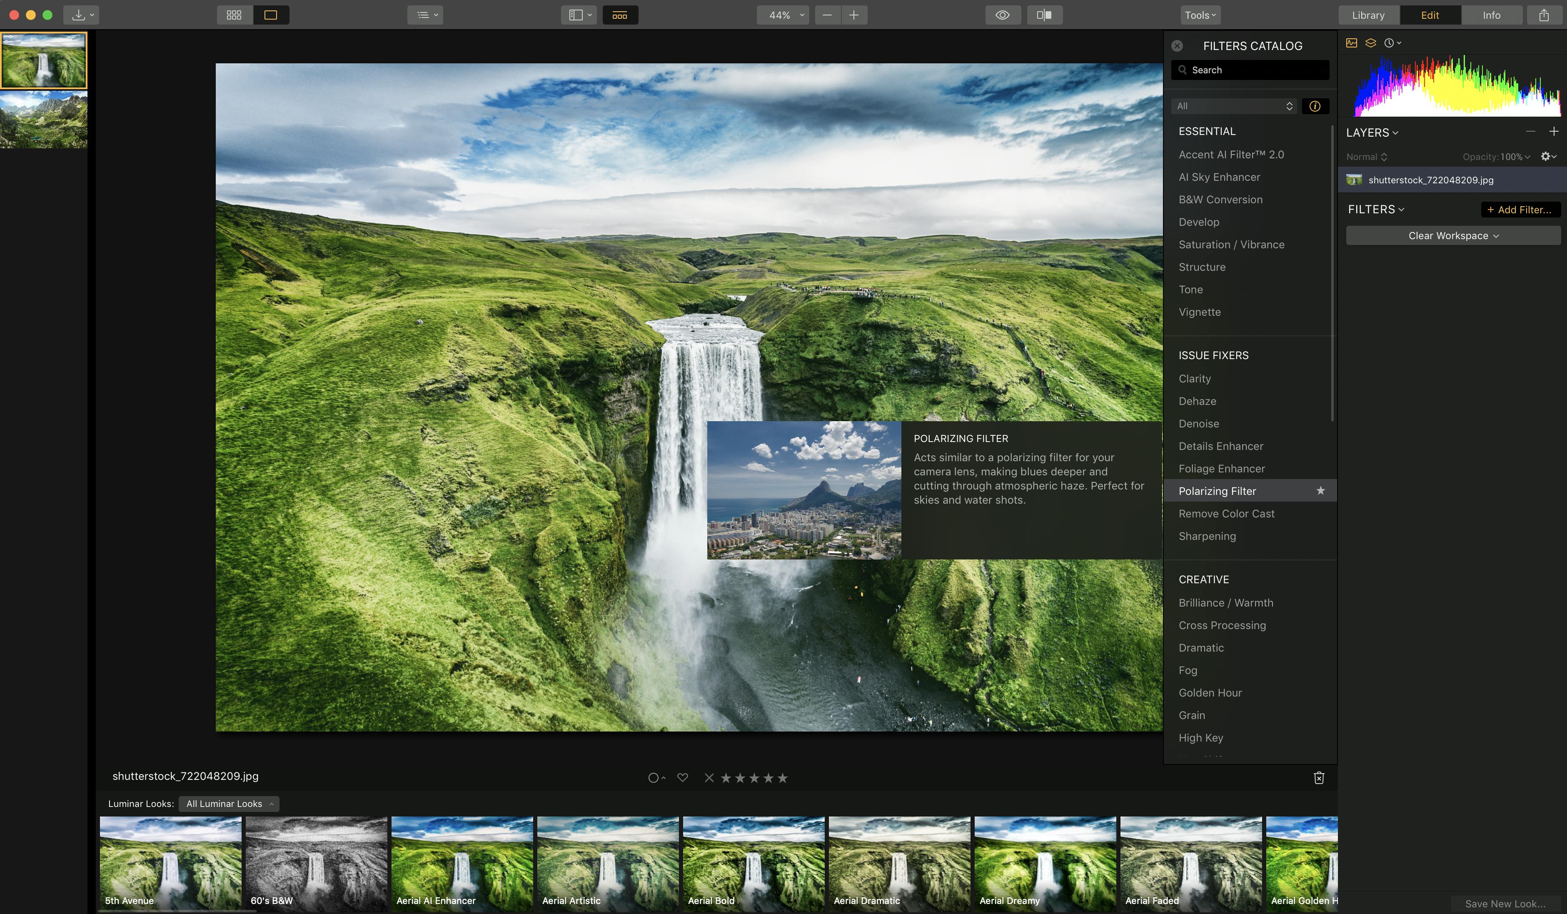Screen dimensions: 1567x914
Task: Toggle the filter info button
Action: coord(1315,106)
